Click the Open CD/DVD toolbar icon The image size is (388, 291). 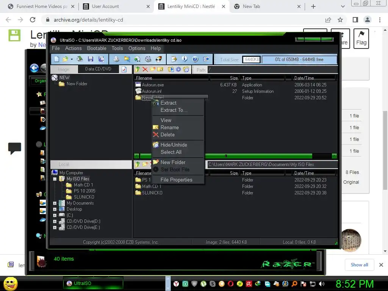pos(80,59)
